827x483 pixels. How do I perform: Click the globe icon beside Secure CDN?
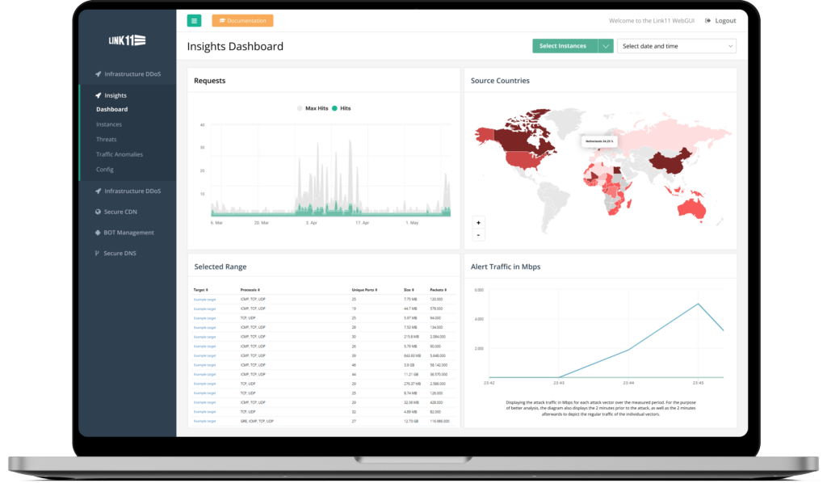pos(97,212)
